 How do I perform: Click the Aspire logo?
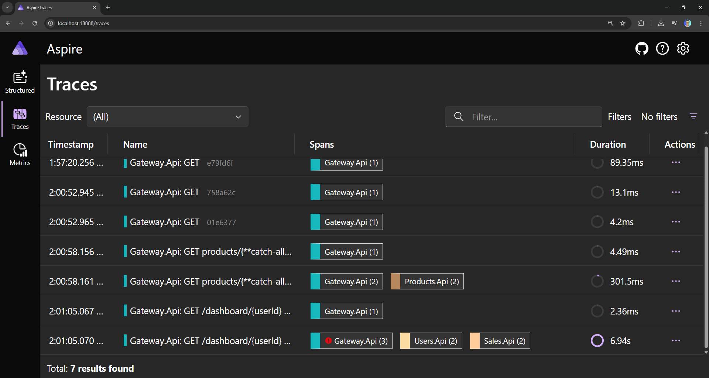[x=20, y=48]
